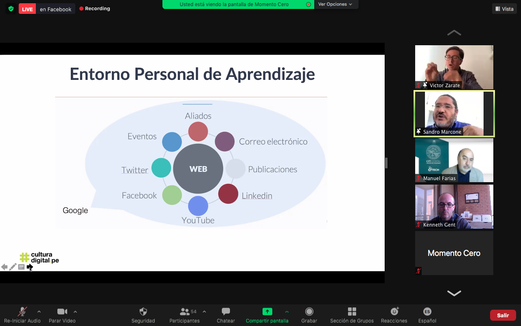Image resolution: width=521 pixels, height=326 pixels.
Task: Open the Ver Opciones dropdown
Action: point(335,4)
